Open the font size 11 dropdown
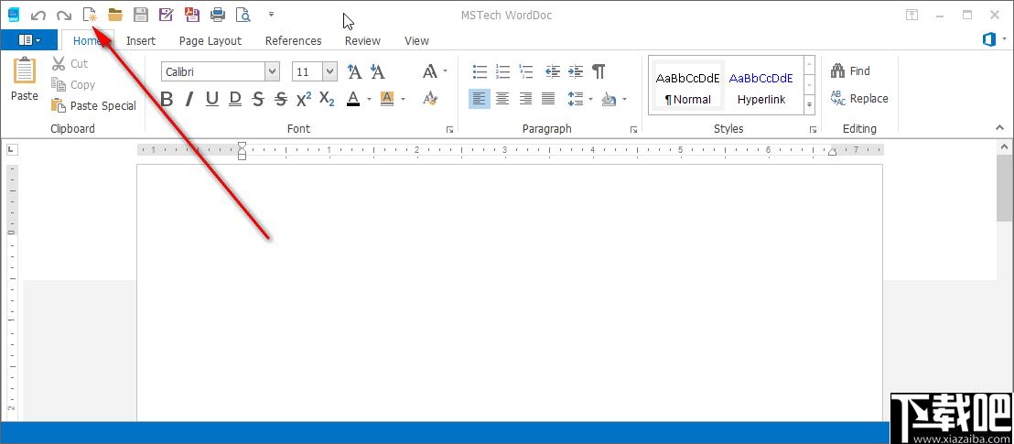 329,71
